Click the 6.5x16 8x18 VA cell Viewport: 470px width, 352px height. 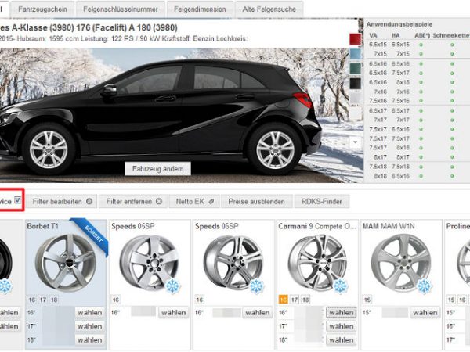click(x=378, y=82)
